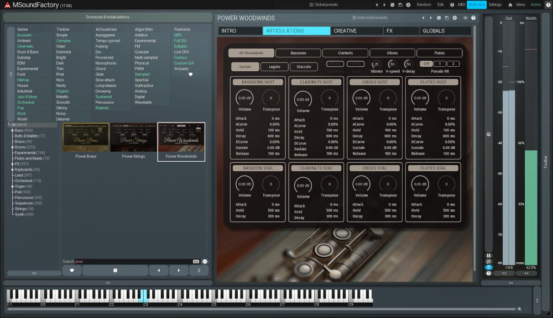Click the magnifier icon near the keyboard
553x318 pixels.
pyautogui.click(x=521, y=309)
